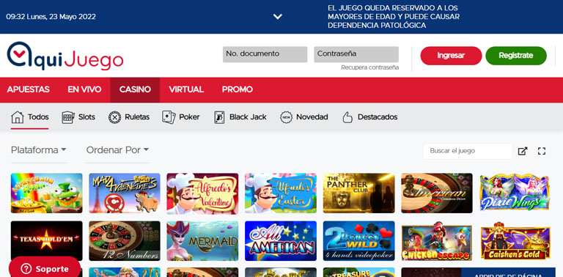Focus the Contraseña field

click(x=356, y=54)
